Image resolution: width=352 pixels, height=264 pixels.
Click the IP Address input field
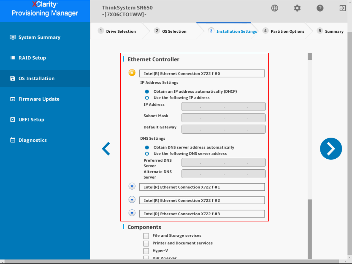(223, 107)
